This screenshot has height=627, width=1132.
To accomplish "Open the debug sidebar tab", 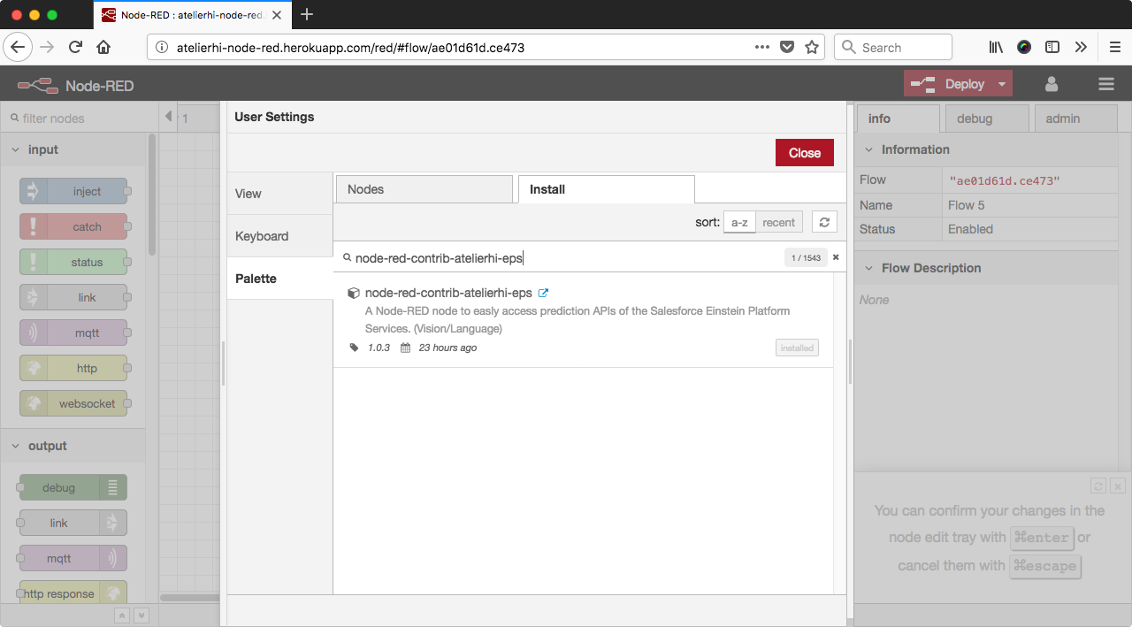I will click(x=987, y=119).
